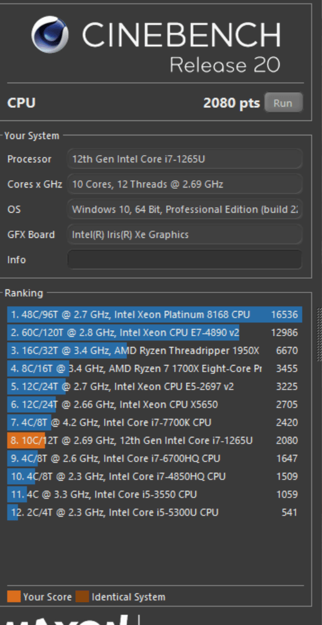Click the Cinebench sphere logo icon
The height and width of the screenshot is (625, 322).
tap(50, 34)
